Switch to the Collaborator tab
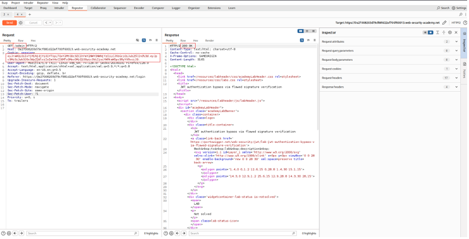 pyautogui.click(x=98, y=8)
